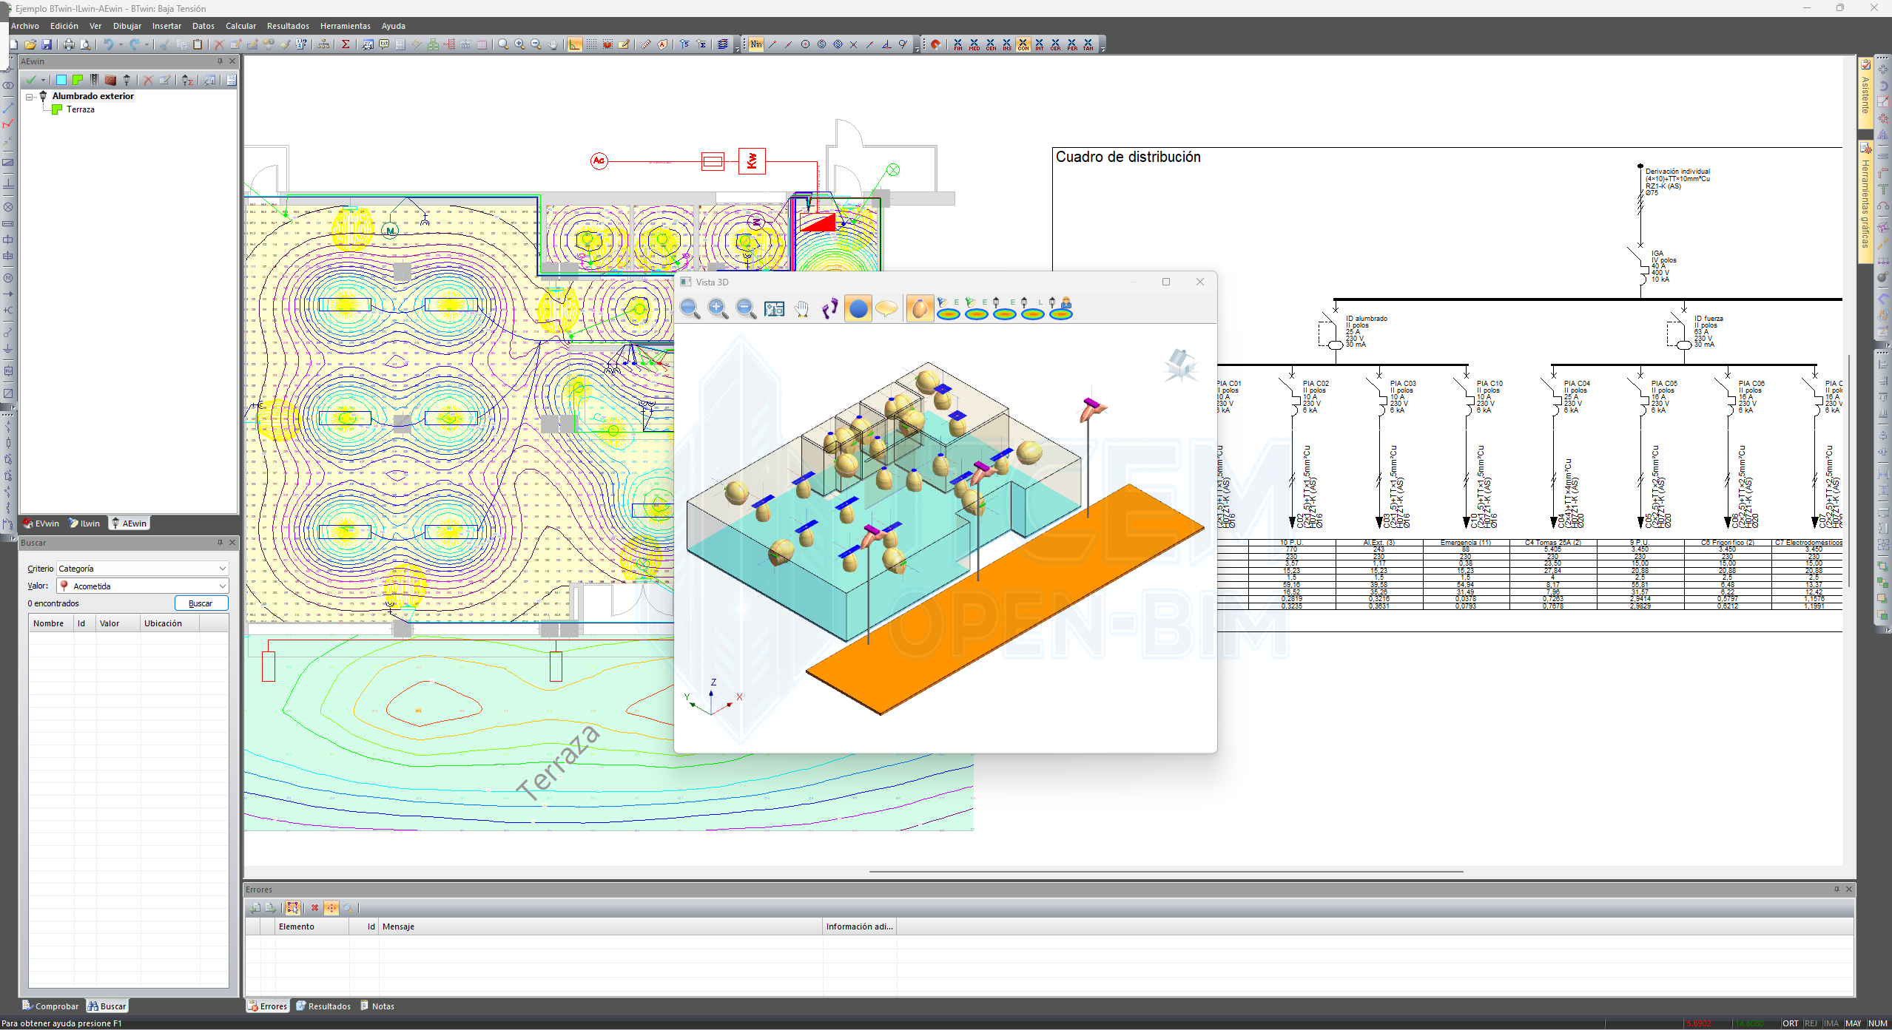The height and width of the screenshot is (1030, 1892).
Task: Click the red delete X in Errores toolbar
Action: pyautogui.click(x=314, y=908)
